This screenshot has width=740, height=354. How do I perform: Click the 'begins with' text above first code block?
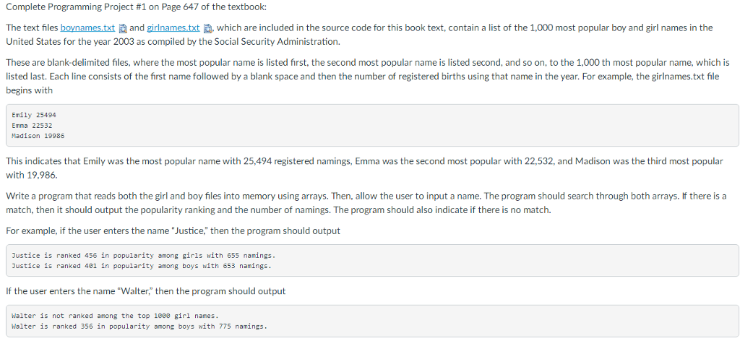pyautogui.click(x=29, y=90)
